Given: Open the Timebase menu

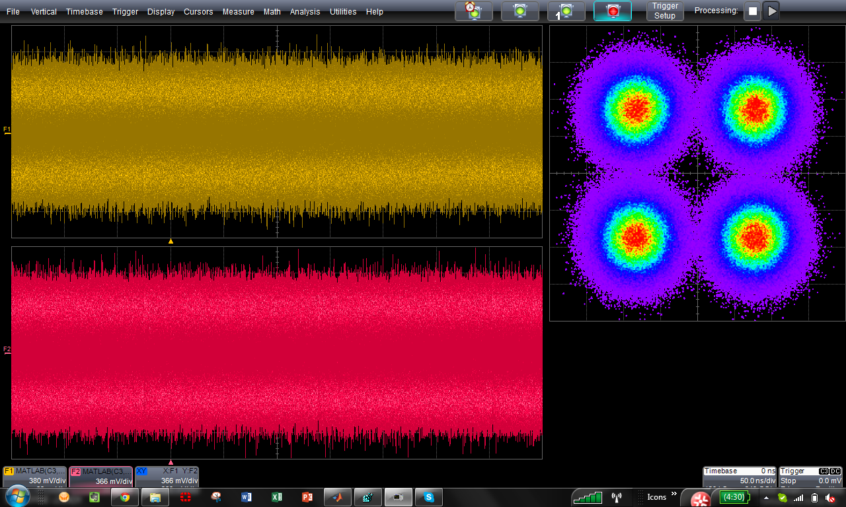Looking at the screenshot, I should pos(85,12).
